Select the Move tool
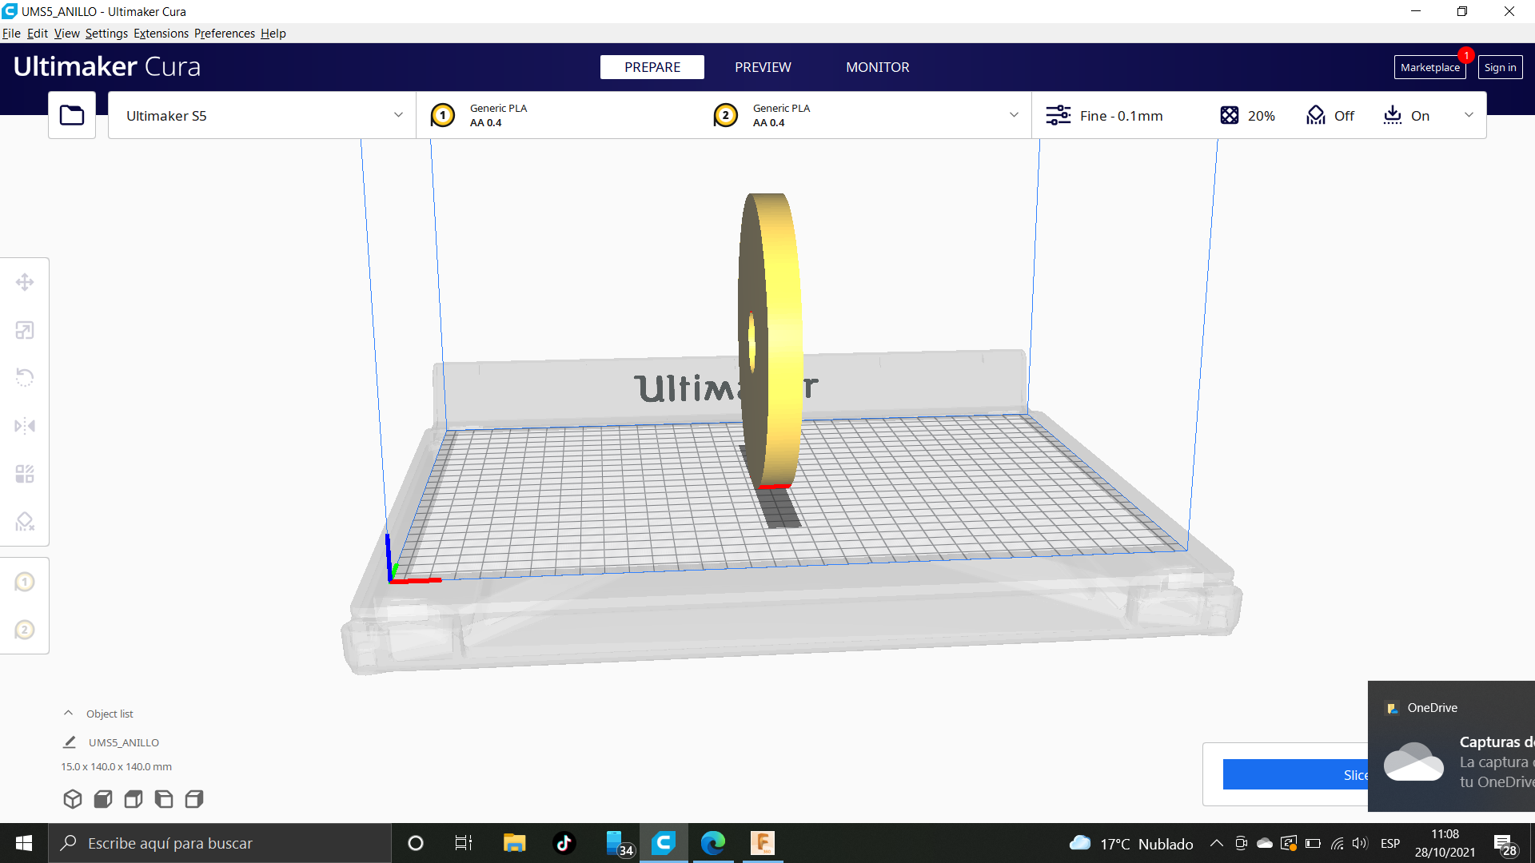 point(25,282)
